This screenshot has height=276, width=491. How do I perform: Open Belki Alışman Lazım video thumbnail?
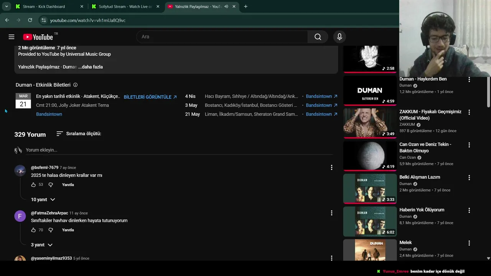pyautogui.click(x=370, y=189)
